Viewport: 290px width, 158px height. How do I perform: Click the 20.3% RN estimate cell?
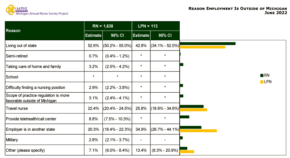coord(93,129)
